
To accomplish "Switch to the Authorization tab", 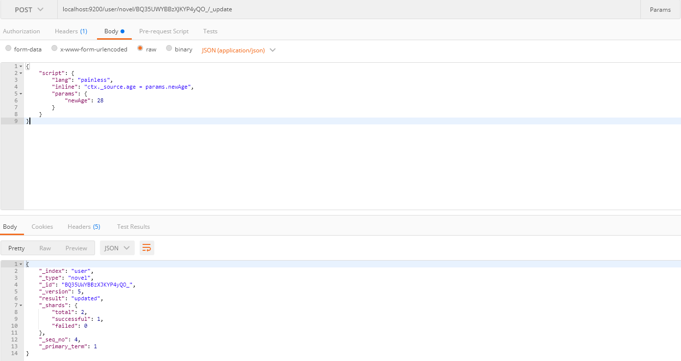I will point(22,31).
